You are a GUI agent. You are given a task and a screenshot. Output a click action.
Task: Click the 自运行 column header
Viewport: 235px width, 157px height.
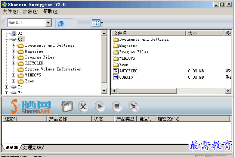pyautogui.click(x=146, y=119)
